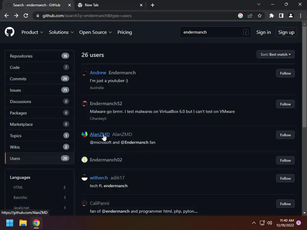The height and width of the screenshot is (230, 307).
Task: Follow user CaliPanni
Action: click(x=285, y=204)
